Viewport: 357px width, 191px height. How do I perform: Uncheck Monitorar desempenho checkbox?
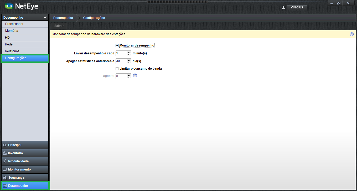pyautogui.click(x=117, y=46)
